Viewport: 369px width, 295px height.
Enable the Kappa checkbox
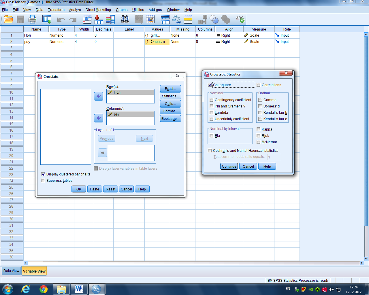259,129
